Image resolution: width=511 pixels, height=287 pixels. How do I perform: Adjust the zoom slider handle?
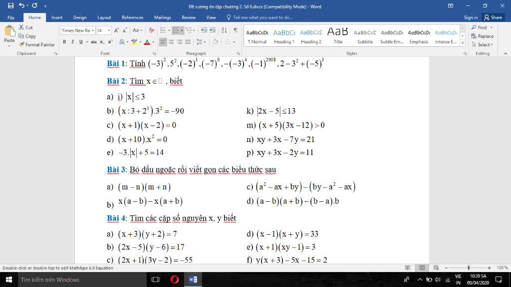coord(468,268)
